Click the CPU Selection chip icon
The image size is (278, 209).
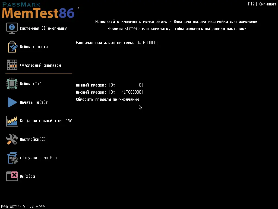click(12, 84)
